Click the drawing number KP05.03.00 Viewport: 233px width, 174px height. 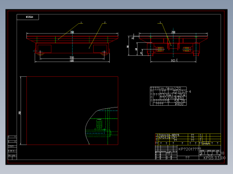click(x=215, y=158)
